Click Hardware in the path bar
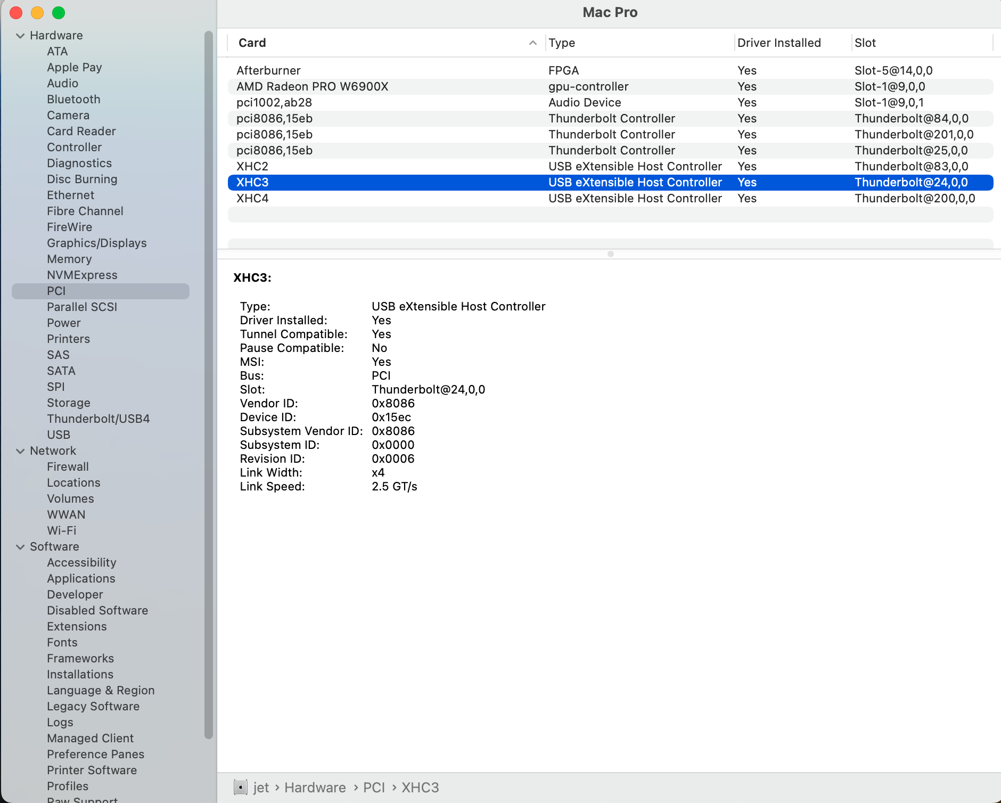This screenshot has width=1001, height=803. [x=315, y=788]
